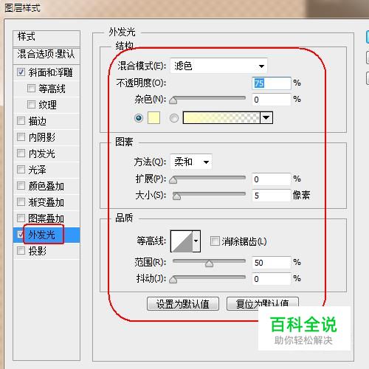Image resolution: width=369 pixels, height=369 pixels.
Task: Uncheck the 外发光 checkbox
Action: 21,234
